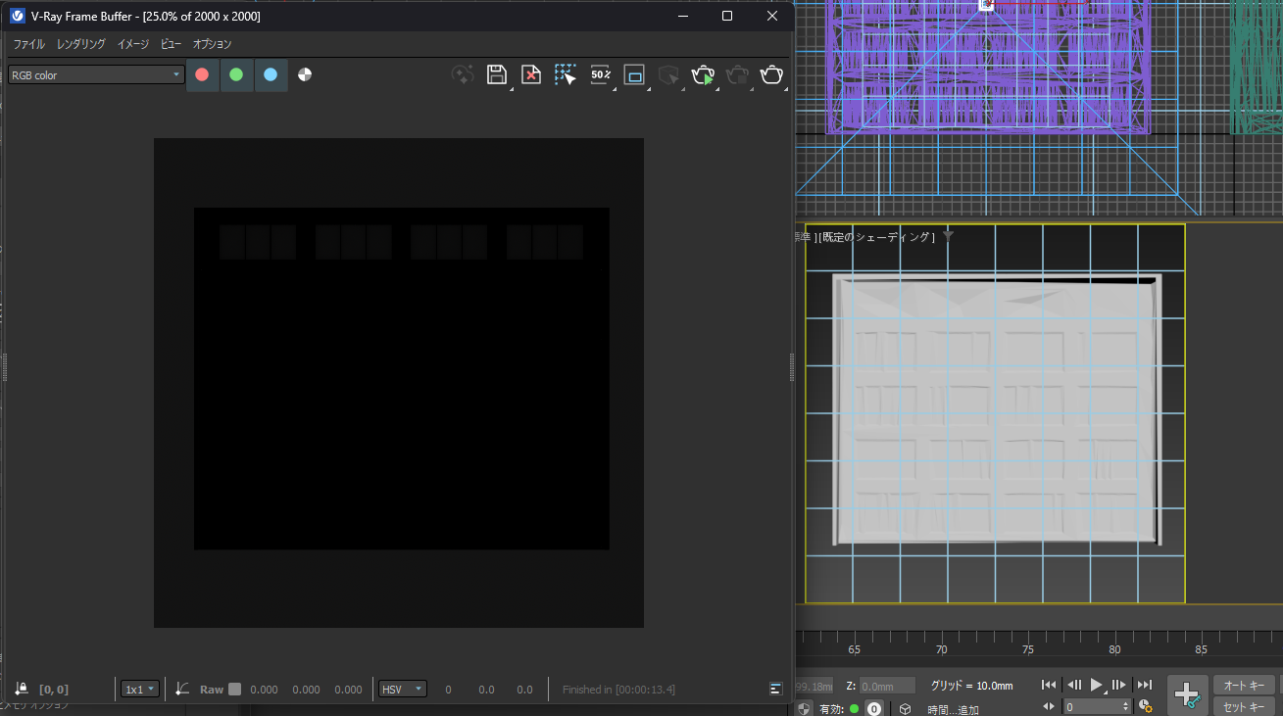This screenshot has width=1283, height=716.
Task: Open the RGB color channel dropdown
Action: click(x=96, y=74)
